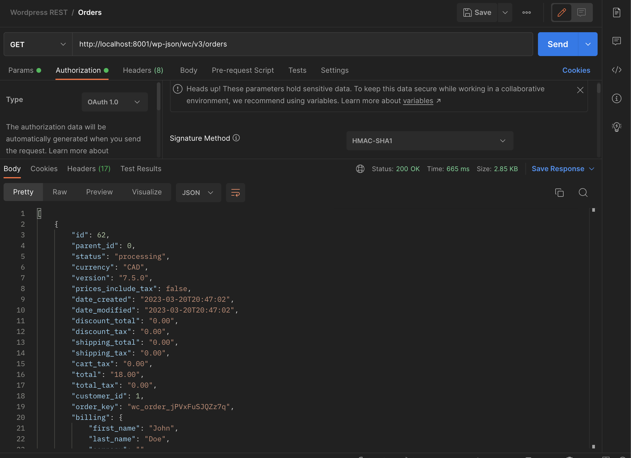Click the Send button

coord(558,44)
